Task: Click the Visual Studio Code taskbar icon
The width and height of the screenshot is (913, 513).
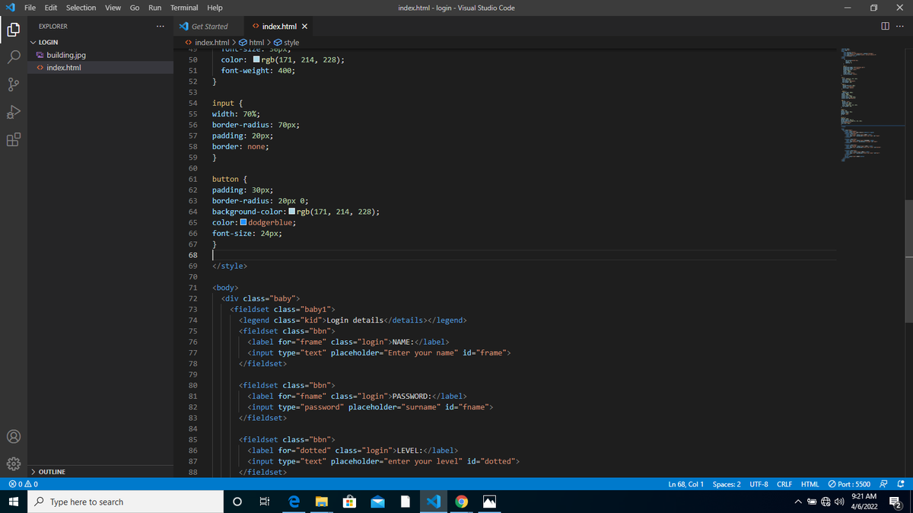Action: coord(434,502)
